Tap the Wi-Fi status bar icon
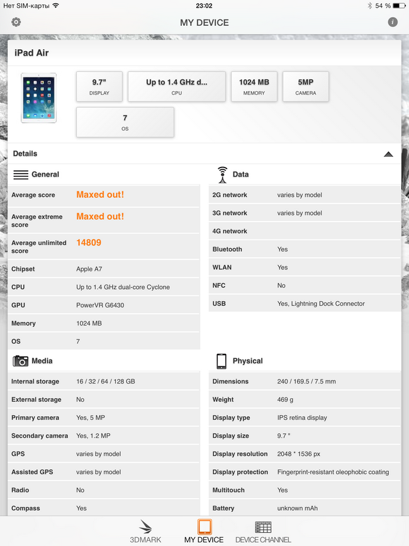Screen dimensions: 409x546 (55, 6)
